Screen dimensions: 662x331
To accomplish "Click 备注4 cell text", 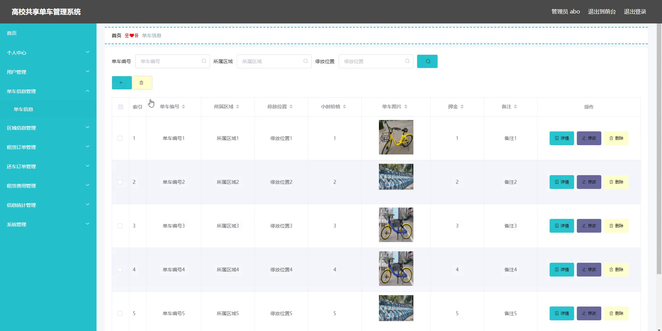I will point(510,270).
